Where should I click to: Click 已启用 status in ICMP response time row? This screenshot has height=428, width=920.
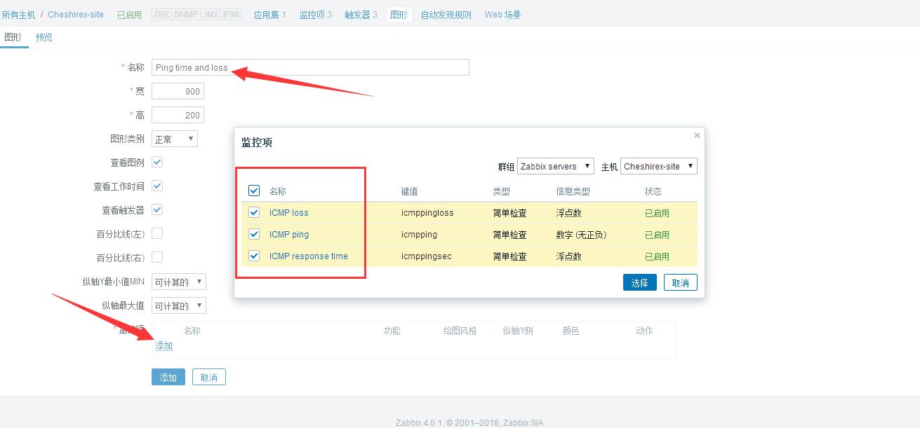point(657,256)
